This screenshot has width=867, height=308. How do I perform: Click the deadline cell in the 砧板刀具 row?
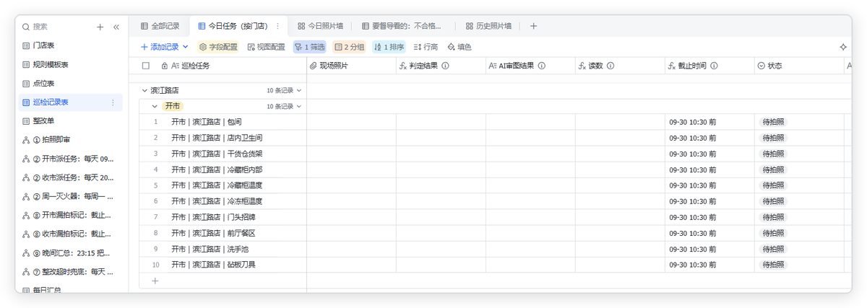coord(710,265)
